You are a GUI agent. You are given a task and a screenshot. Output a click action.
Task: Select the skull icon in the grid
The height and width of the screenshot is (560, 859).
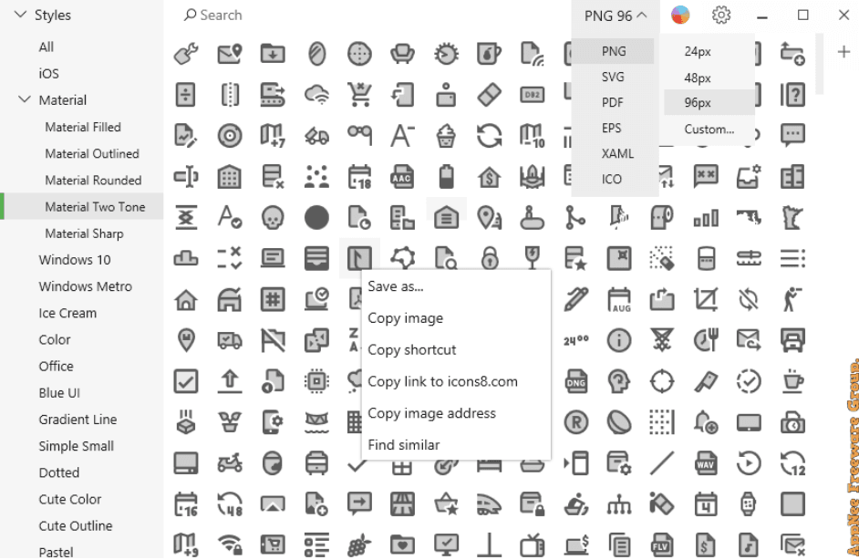(273, 217)
